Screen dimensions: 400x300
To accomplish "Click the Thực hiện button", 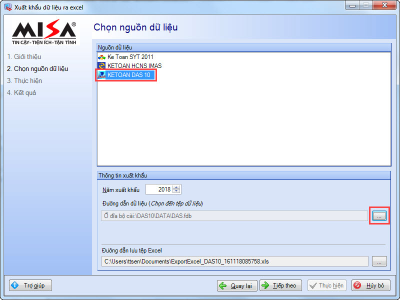I will (327, 285).
